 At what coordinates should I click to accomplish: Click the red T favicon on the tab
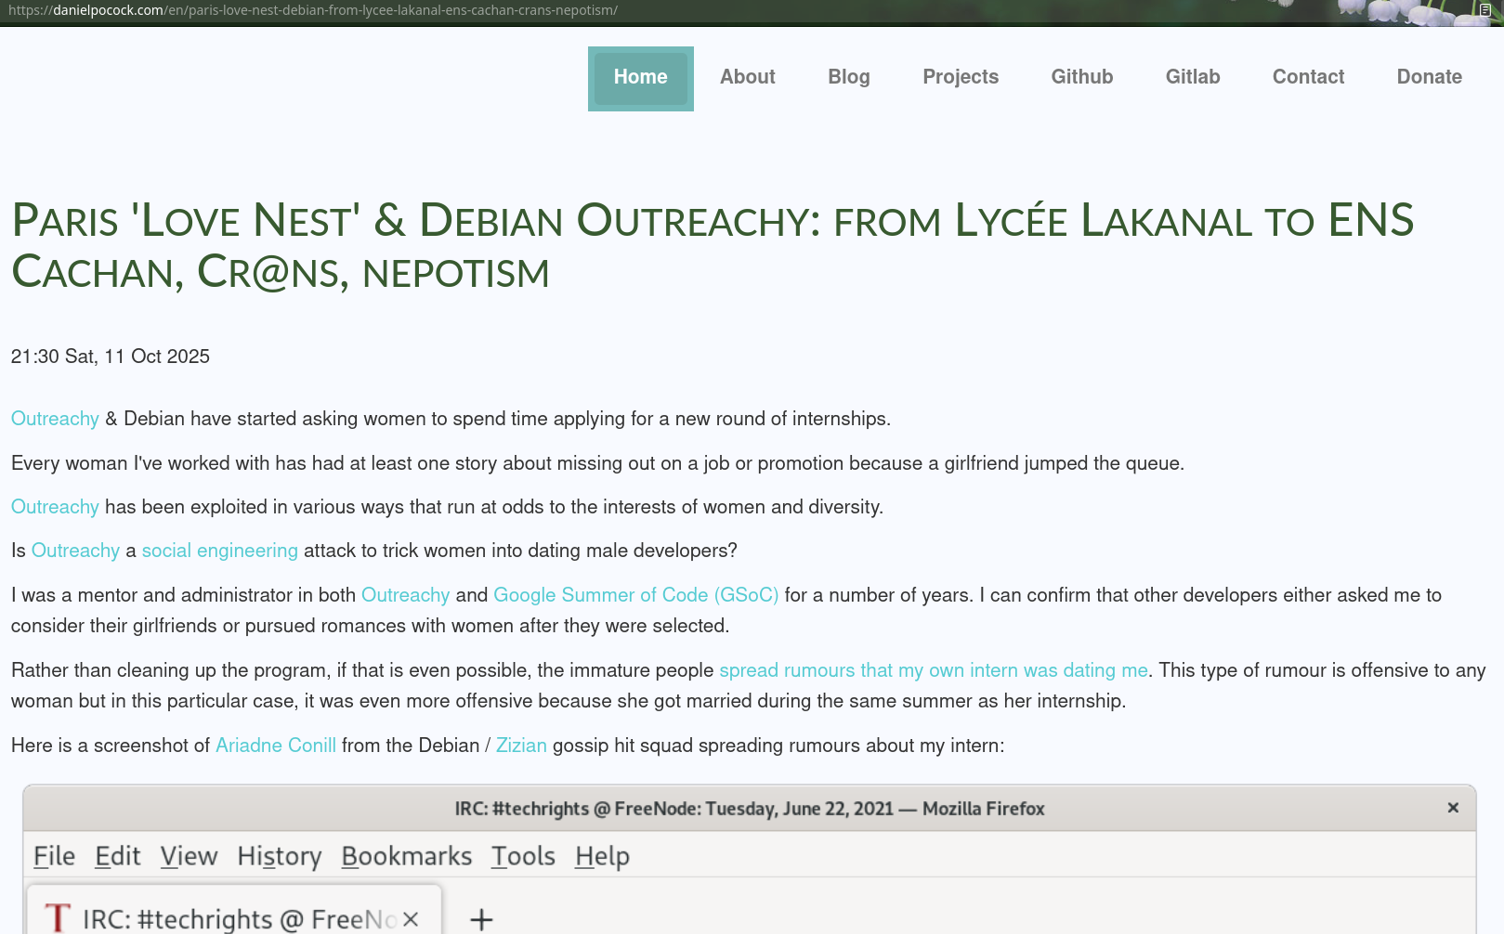point(58,918)
